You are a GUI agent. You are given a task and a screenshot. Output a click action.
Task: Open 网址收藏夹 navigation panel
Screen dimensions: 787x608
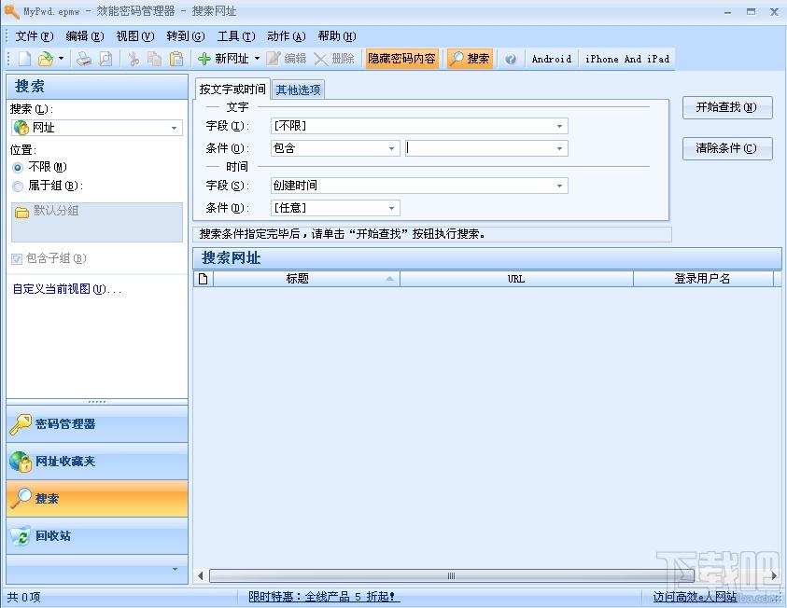97,462
